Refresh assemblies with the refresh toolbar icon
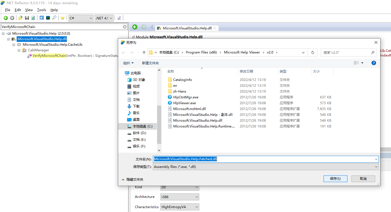The height and width of the screenshot is (212, 391). 33,18
